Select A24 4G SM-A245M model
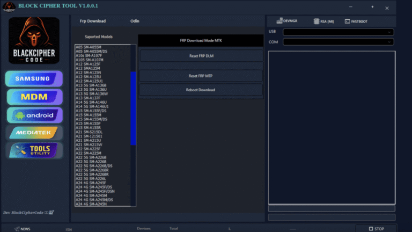 tap(91, 195)
